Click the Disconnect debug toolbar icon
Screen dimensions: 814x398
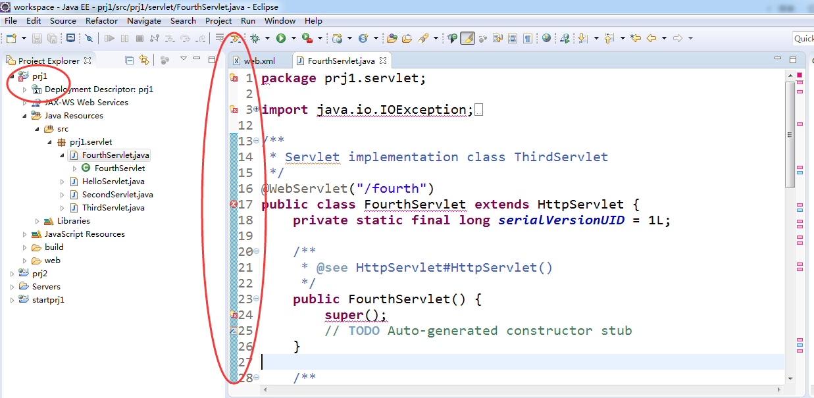point(155,38)
